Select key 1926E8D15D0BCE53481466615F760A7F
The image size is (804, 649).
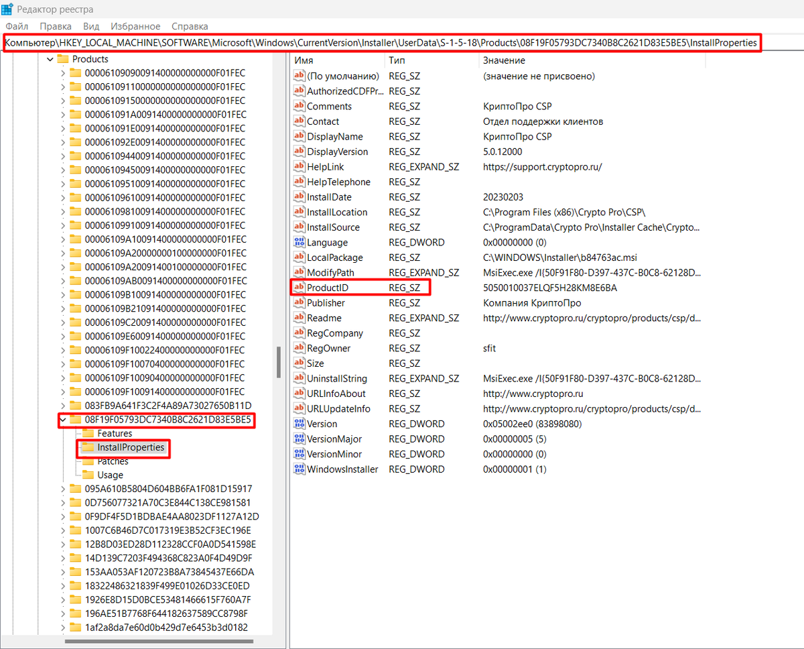pos(167,600)
